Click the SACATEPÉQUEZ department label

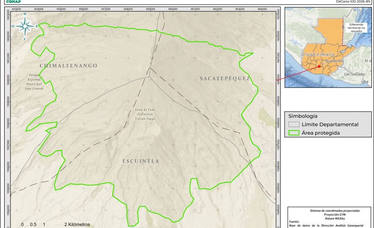(x=224, y=78)
